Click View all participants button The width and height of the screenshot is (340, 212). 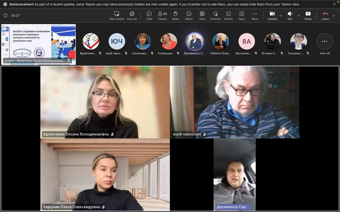click(x=324, y=44)
